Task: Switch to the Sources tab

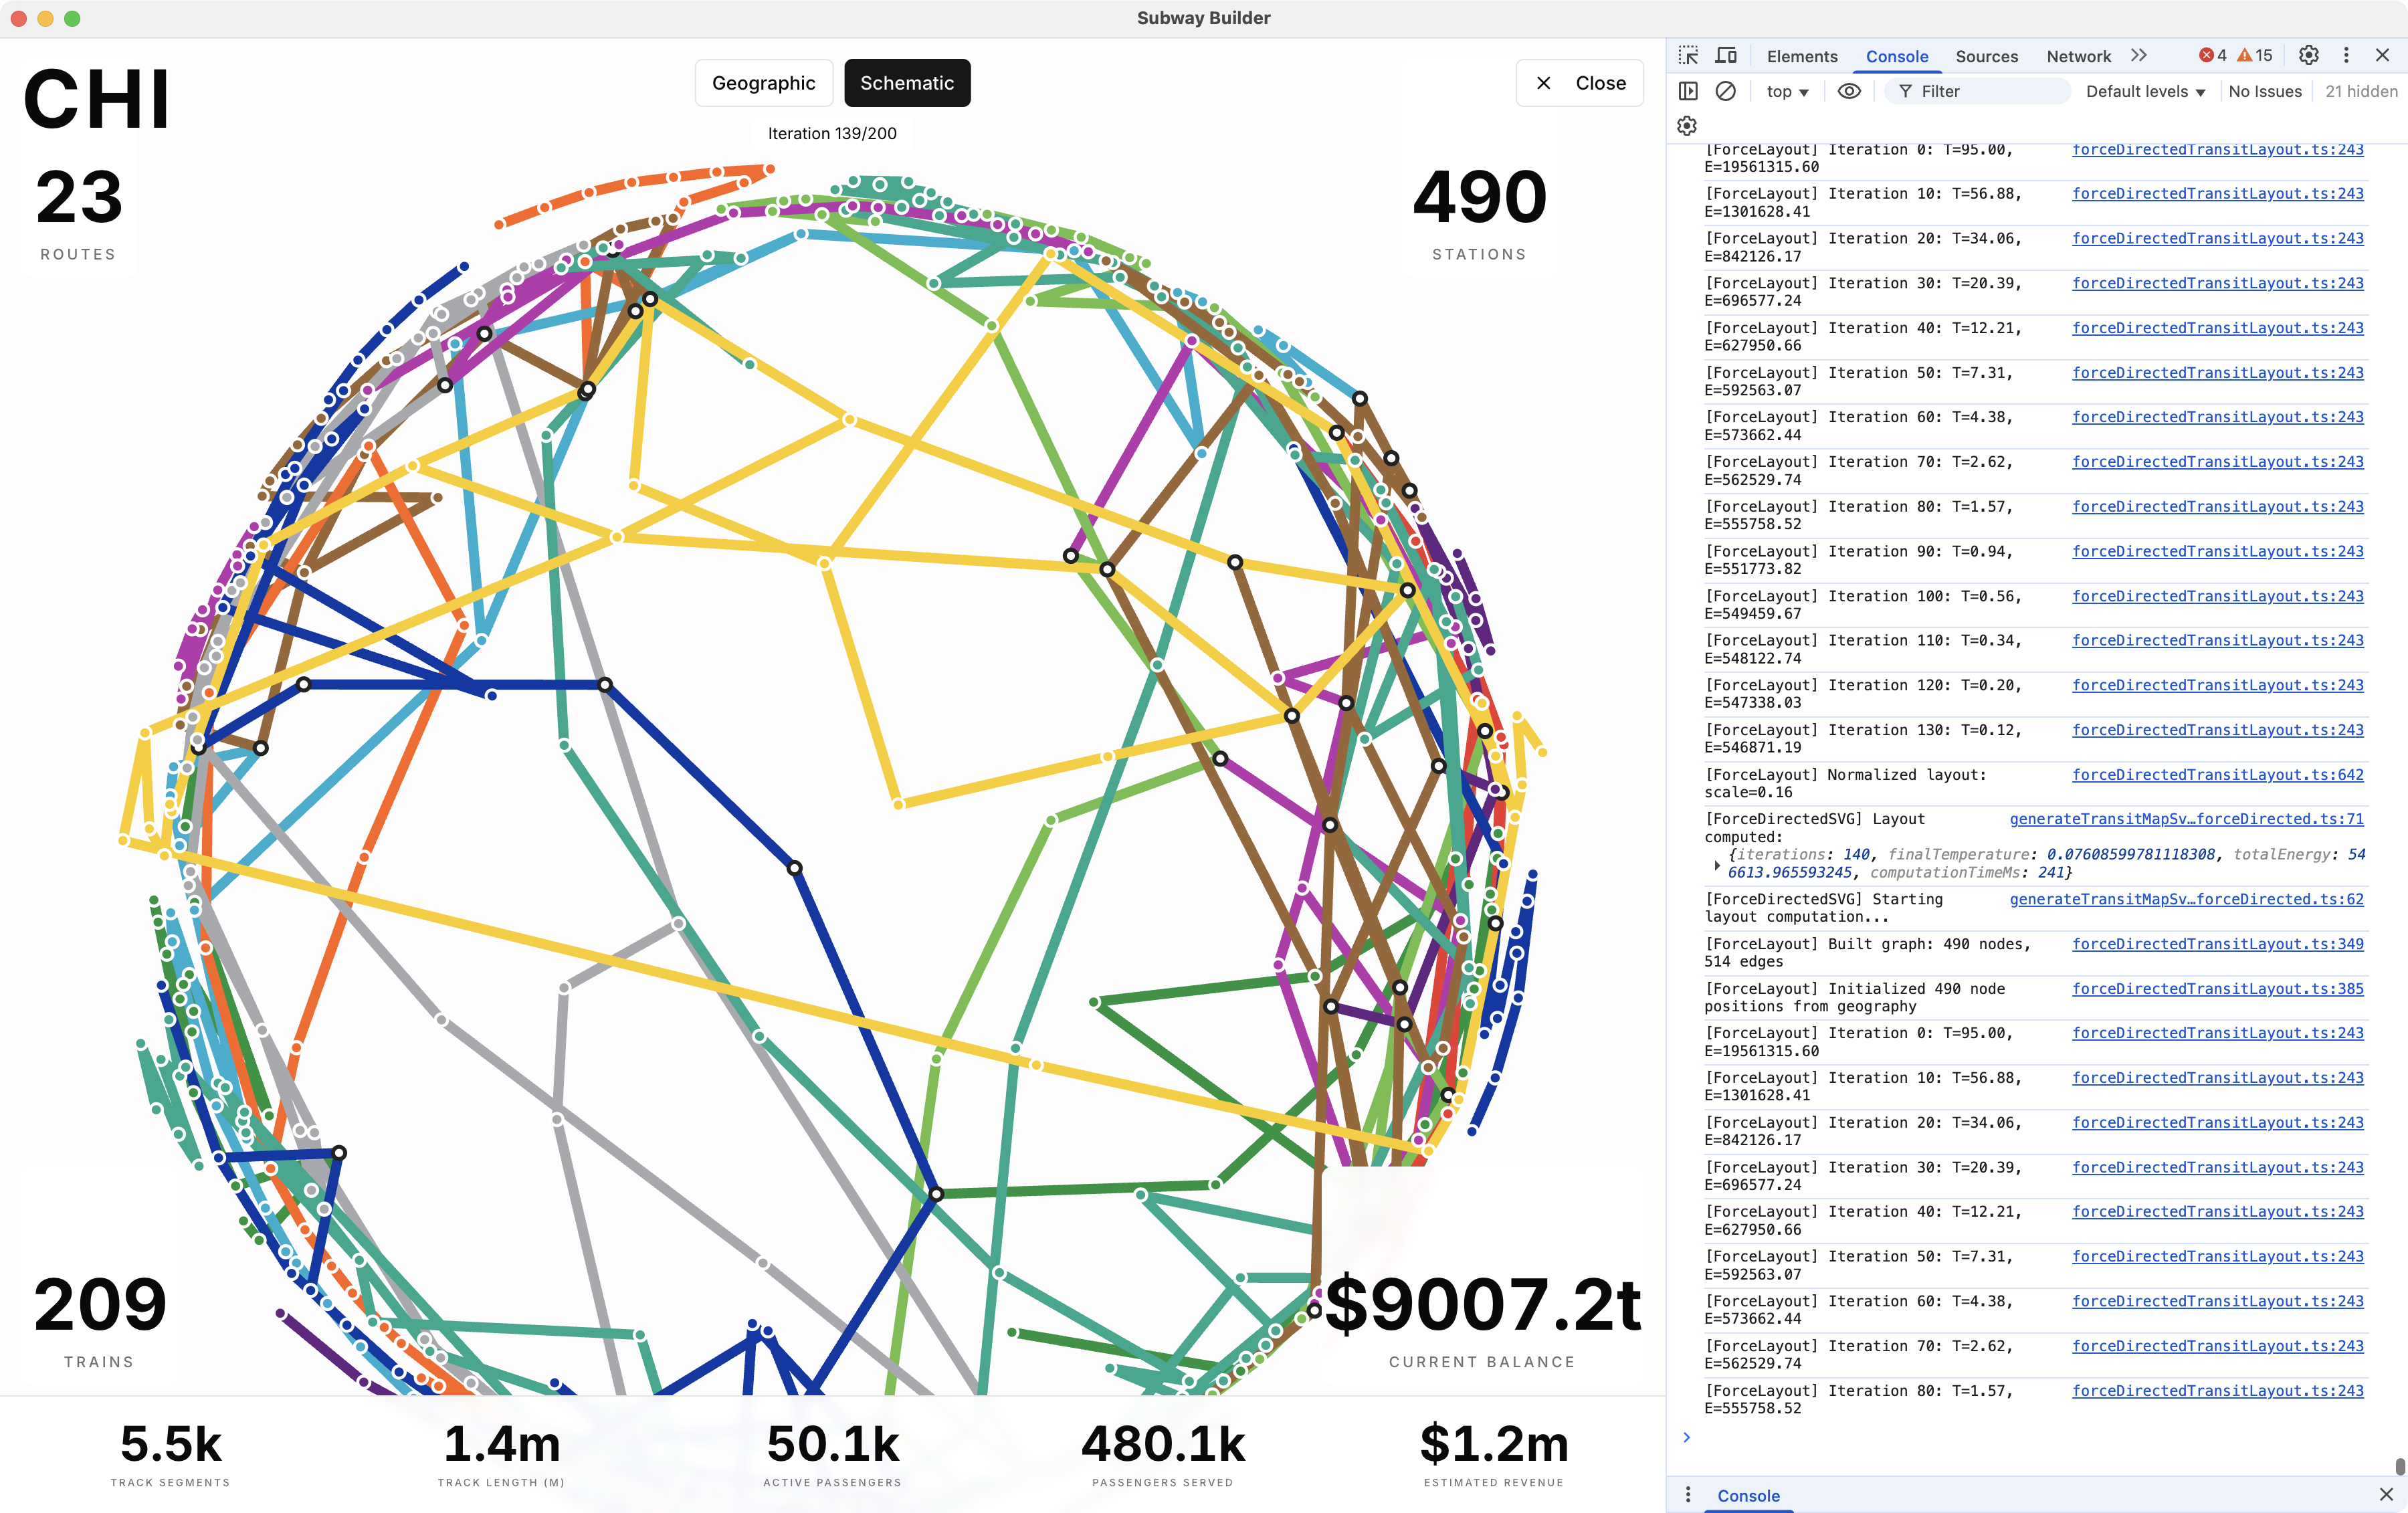Action: 1987,57
